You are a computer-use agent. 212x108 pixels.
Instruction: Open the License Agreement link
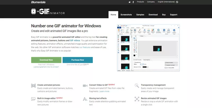click(x=40, y=67)
